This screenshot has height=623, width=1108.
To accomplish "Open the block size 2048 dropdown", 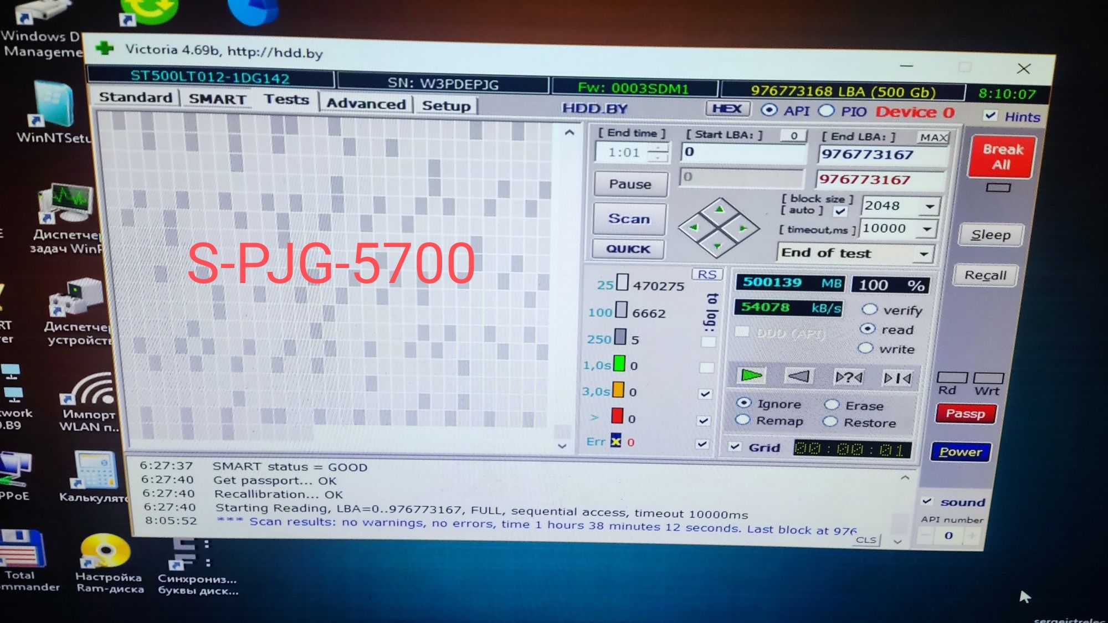I will pos(929,207).
